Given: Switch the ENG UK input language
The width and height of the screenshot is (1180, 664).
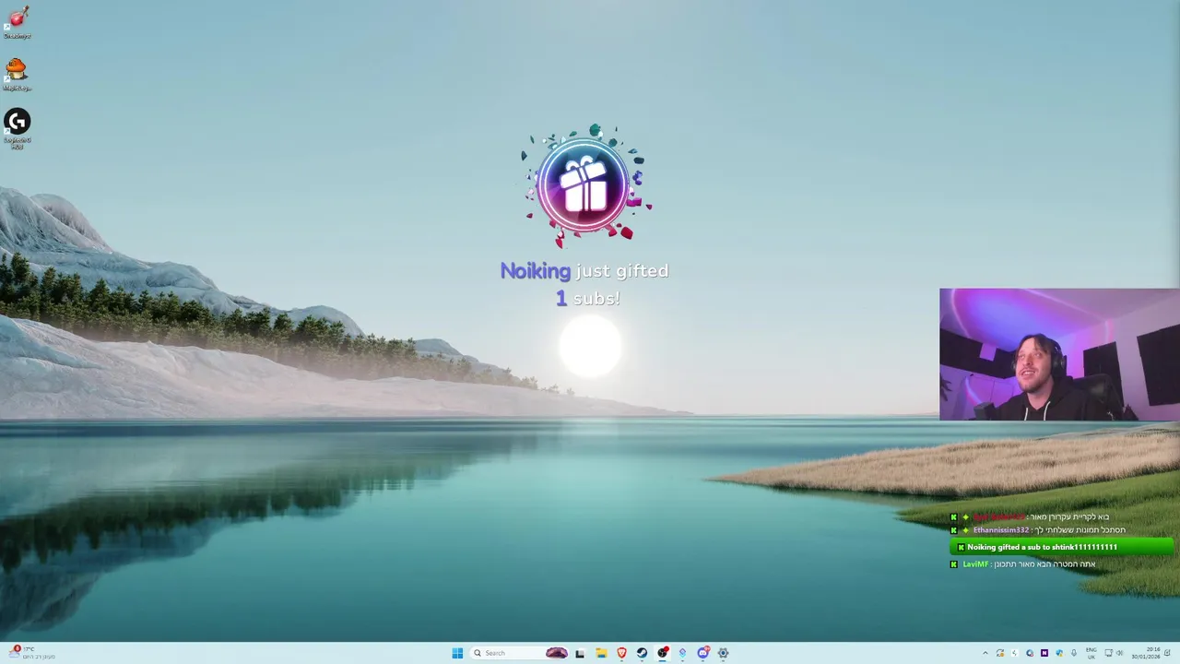Looking at the screenshot, I should 1091,653.
